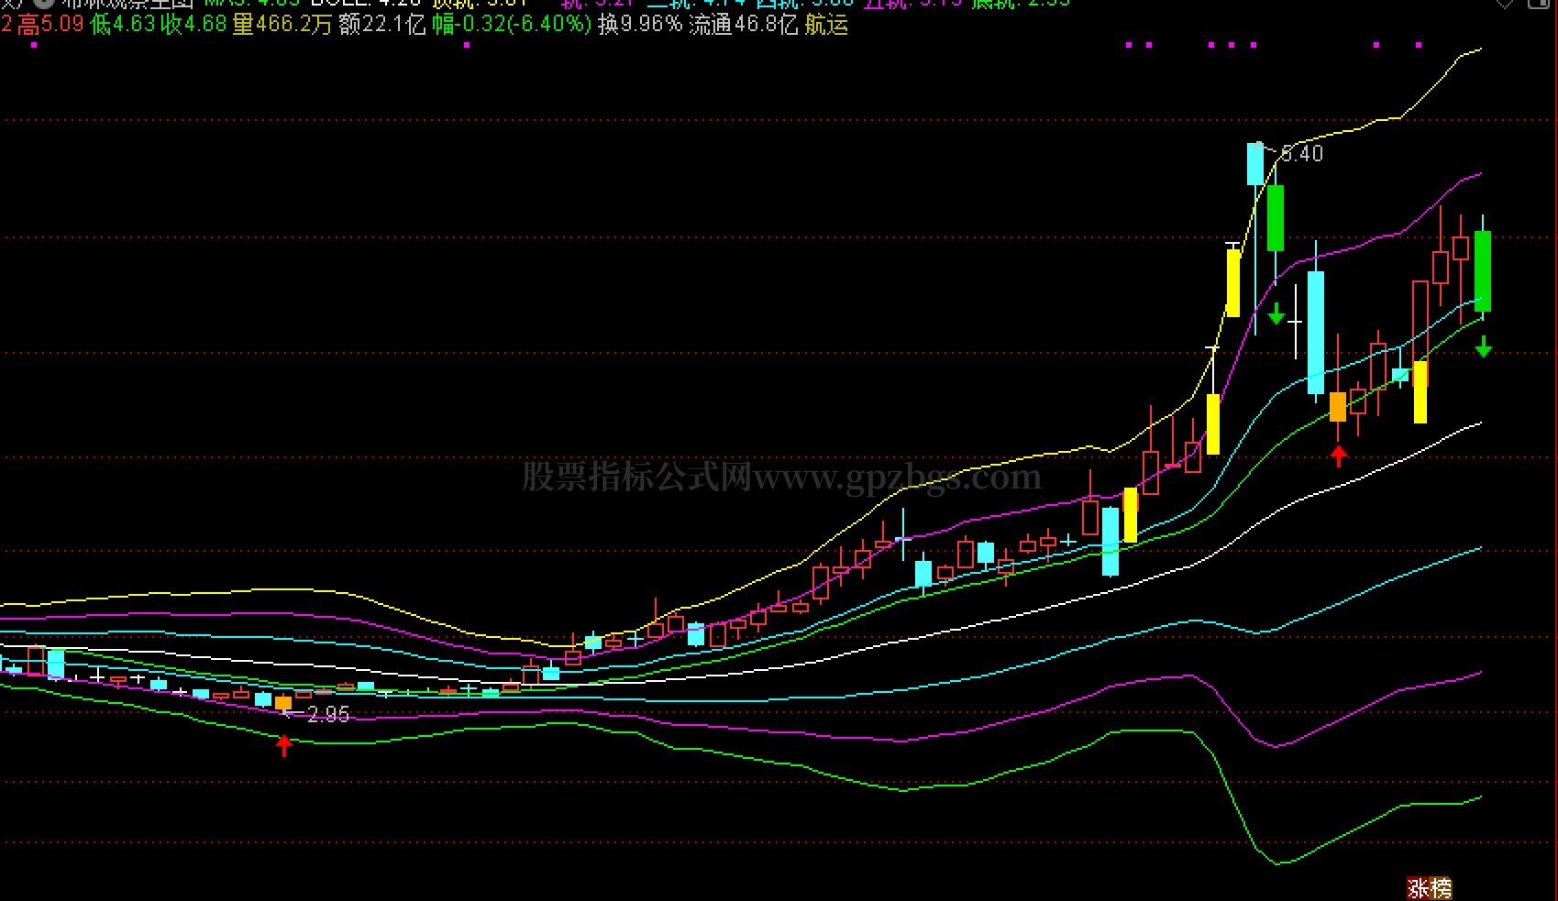Screen dimensions: 1558x901
Task: Select the cyan candlestick at the 5.40 peak
Action: 1254,165
